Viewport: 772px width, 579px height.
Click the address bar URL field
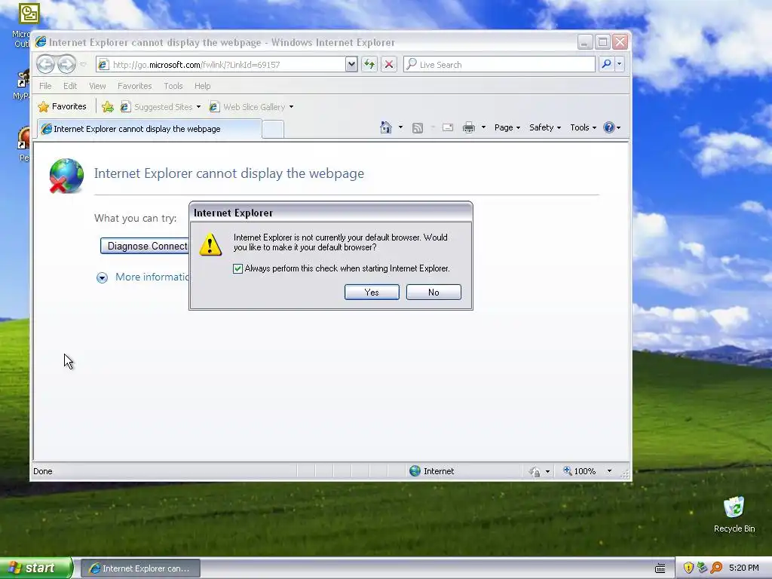point(220,65)
